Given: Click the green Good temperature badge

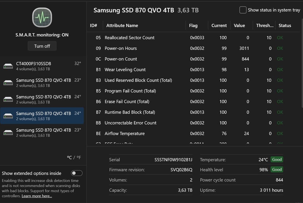Looking at the screenshot, I should point(277,159).
